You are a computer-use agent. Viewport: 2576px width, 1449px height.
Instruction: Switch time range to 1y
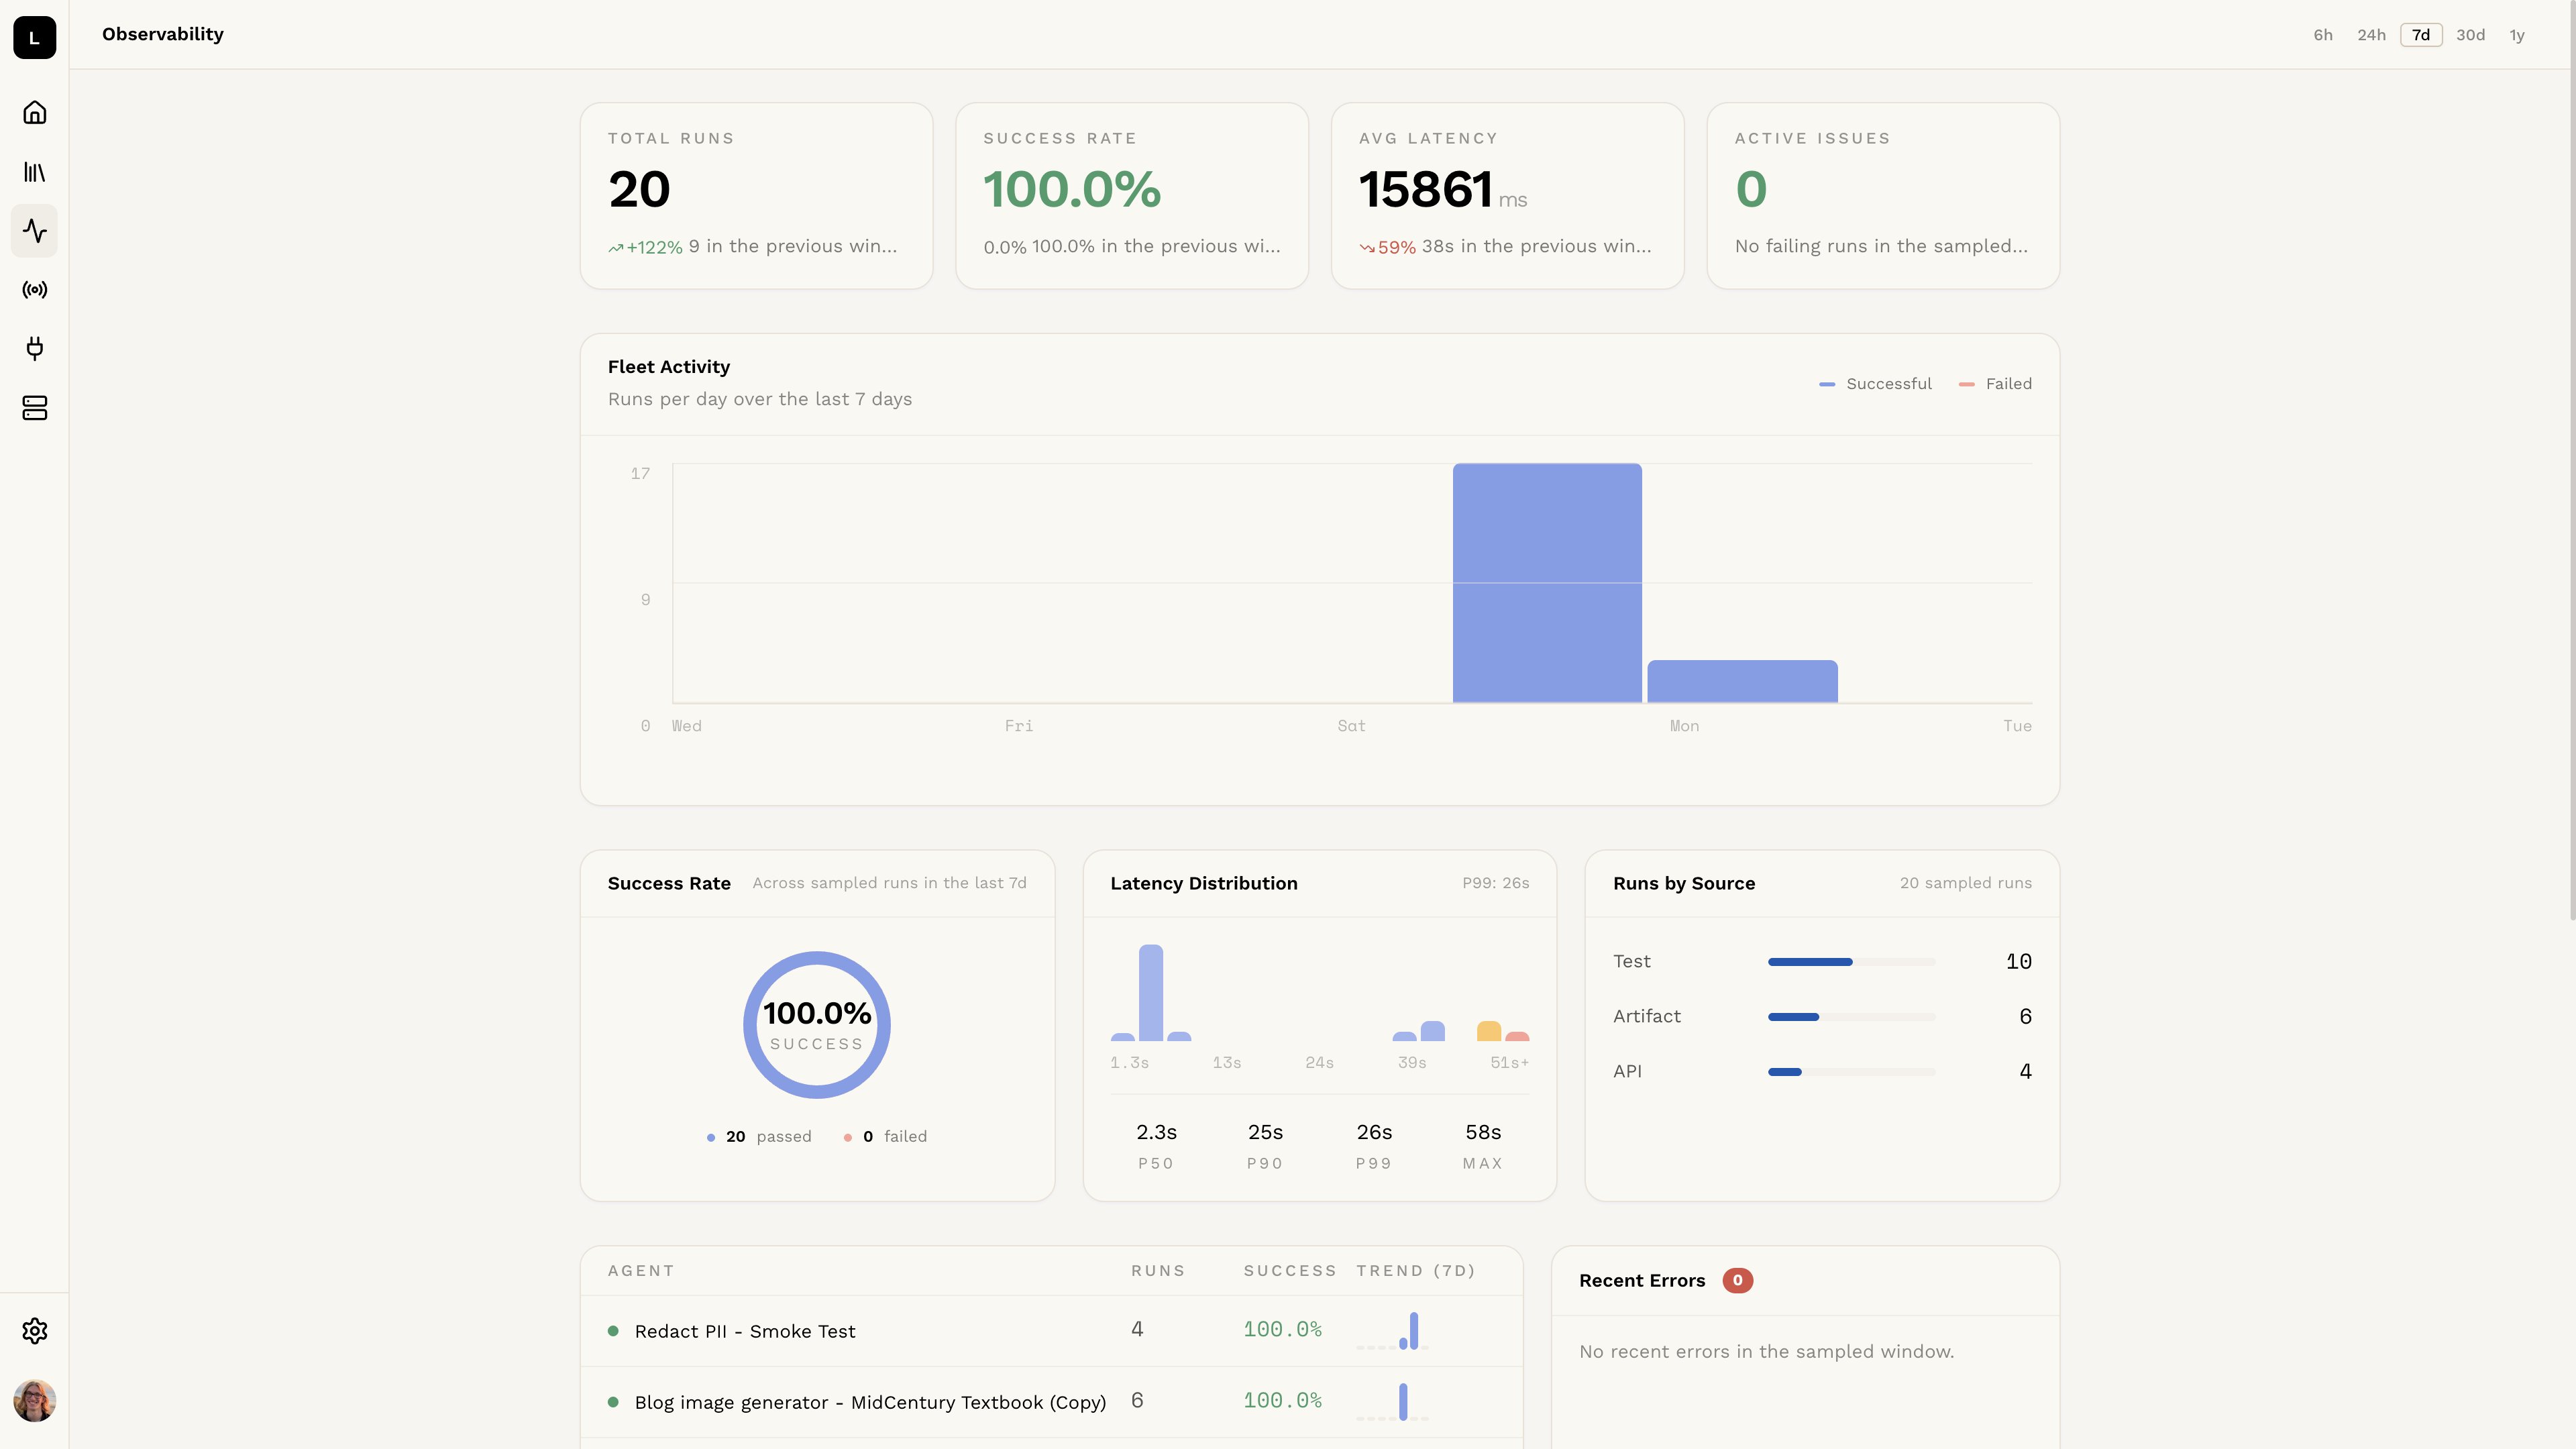tap(2517, 35)
